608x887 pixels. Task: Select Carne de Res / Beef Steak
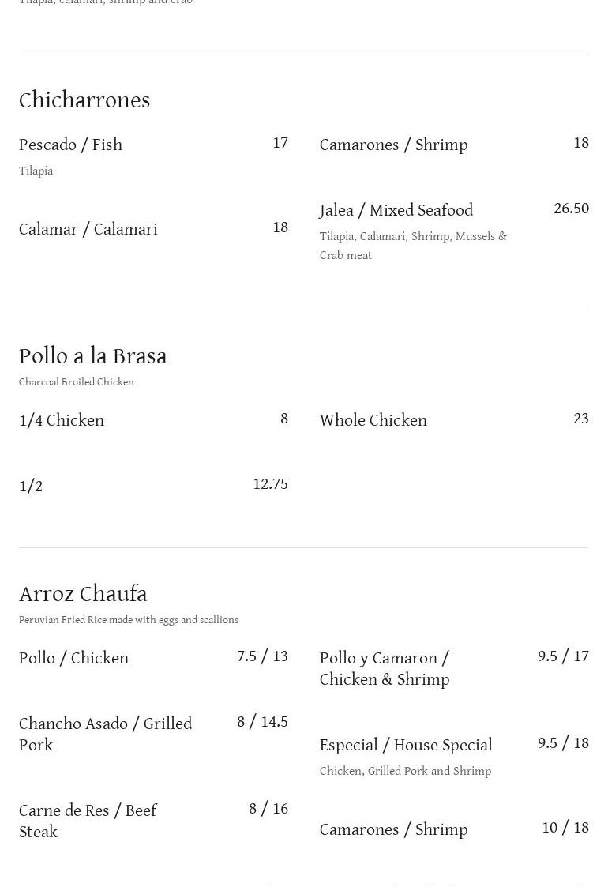88,821
